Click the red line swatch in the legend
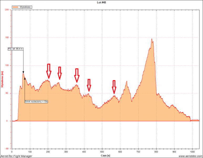The width and height of the screenshot is (203, 158). tap(16, 7)
